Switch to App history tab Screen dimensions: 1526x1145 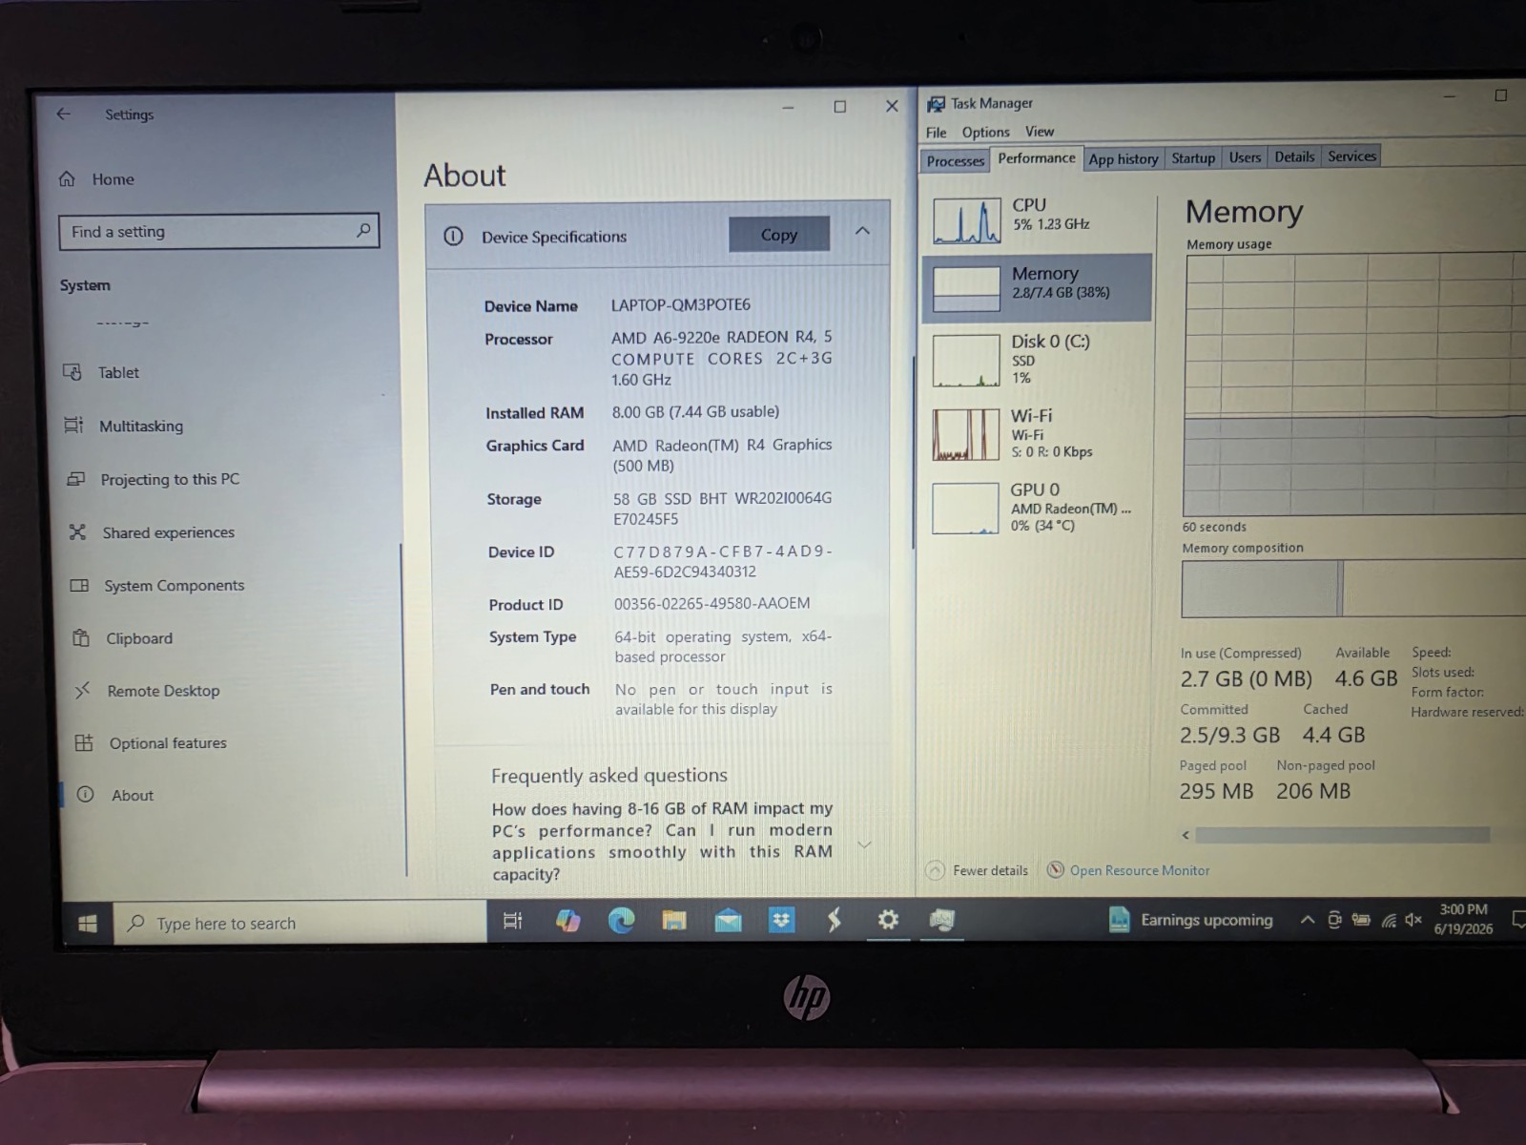1124,158
